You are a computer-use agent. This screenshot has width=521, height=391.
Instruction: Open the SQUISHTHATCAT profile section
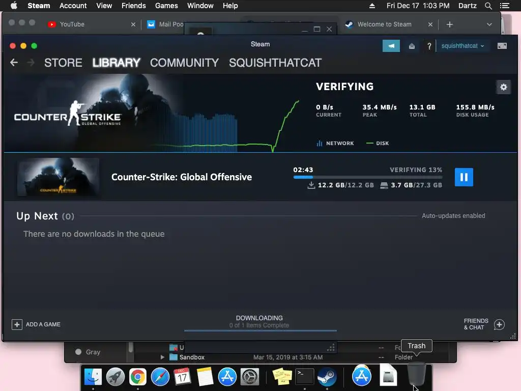pyautogui.click(x=275, y=63)
